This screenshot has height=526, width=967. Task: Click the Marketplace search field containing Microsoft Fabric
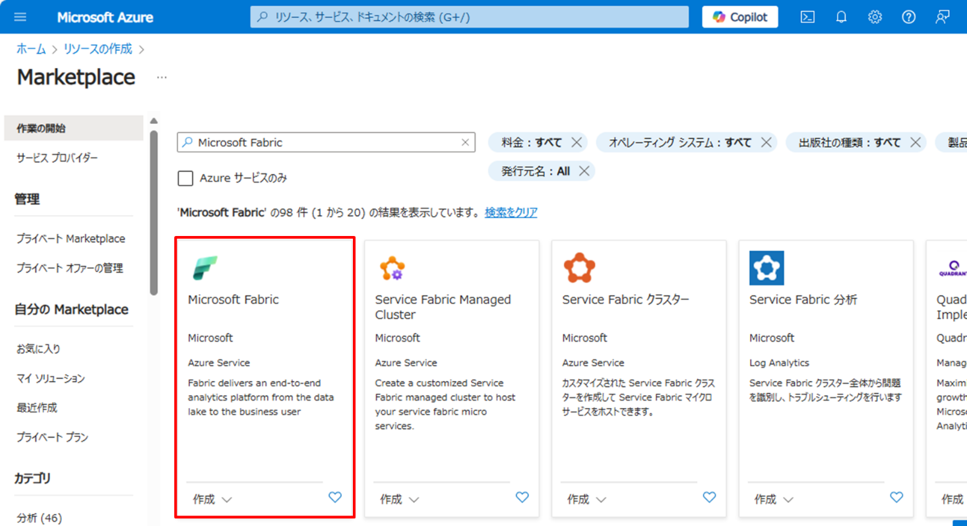[x=326, y=142]
